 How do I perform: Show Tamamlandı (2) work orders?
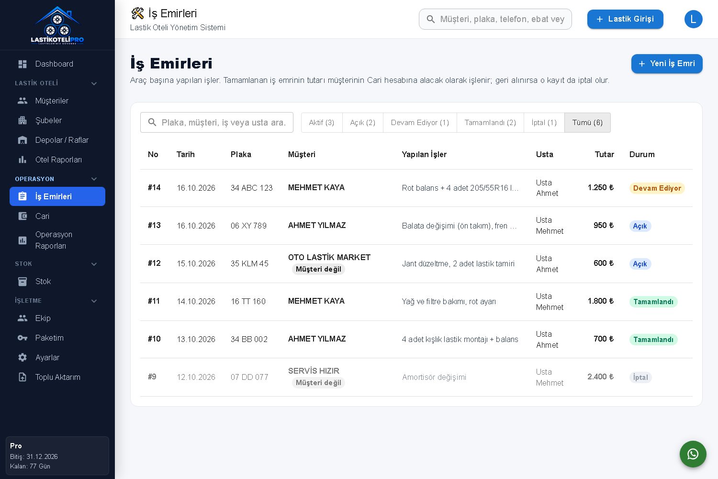pos(490,123)
